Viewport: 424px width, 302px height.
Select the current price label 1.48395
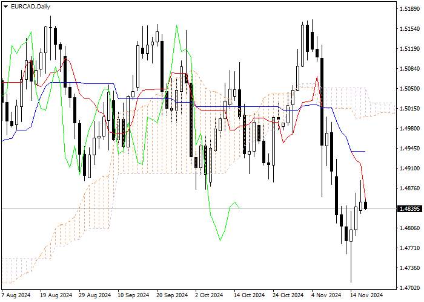(409, 209)
